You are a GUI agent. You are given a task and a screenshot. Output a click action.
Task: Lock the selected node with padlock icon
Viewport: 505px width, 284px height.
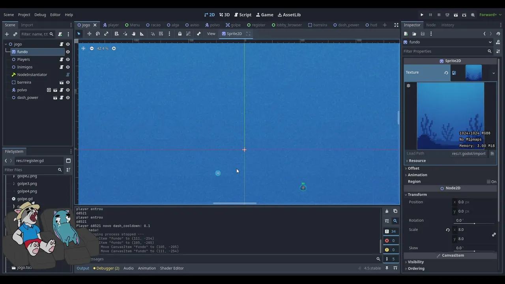[180, 34]
